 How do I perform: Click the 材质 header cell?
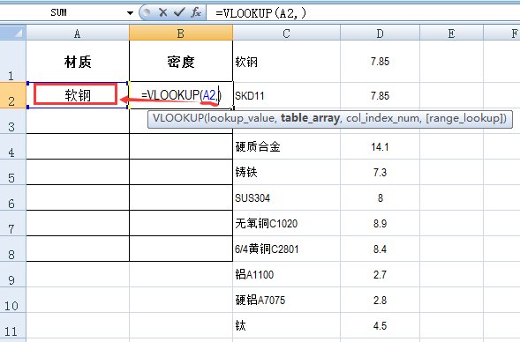(78, 61)
